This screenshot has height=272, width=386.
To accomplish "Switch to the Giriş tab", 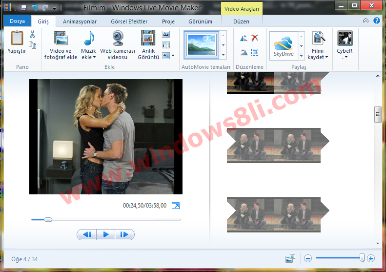I will tap(43, 21).
